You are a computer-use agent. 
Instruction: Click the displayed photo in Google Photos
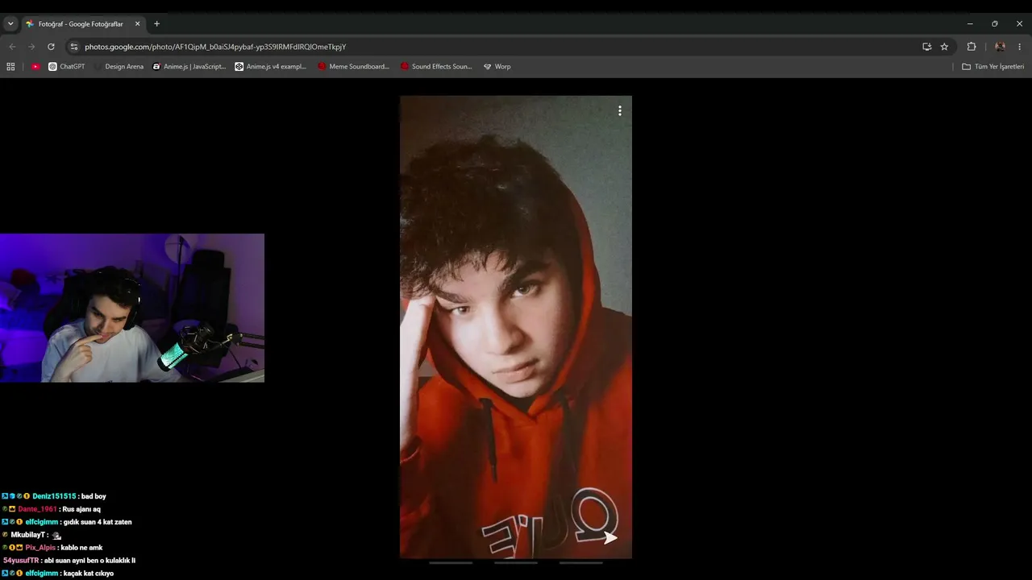pos(516,327)
